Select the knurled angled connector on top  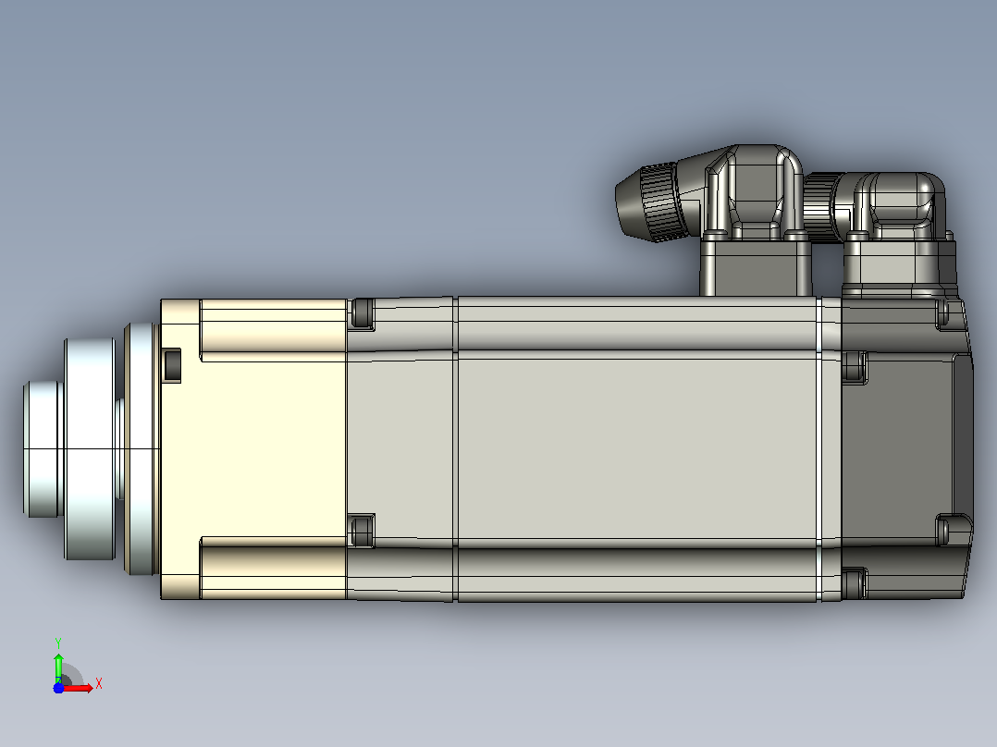pyautogui.click(x=711, y=193)
